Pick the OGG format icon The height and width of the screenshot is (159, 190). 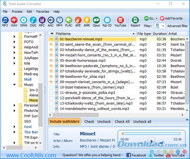(x=33, y=20)
